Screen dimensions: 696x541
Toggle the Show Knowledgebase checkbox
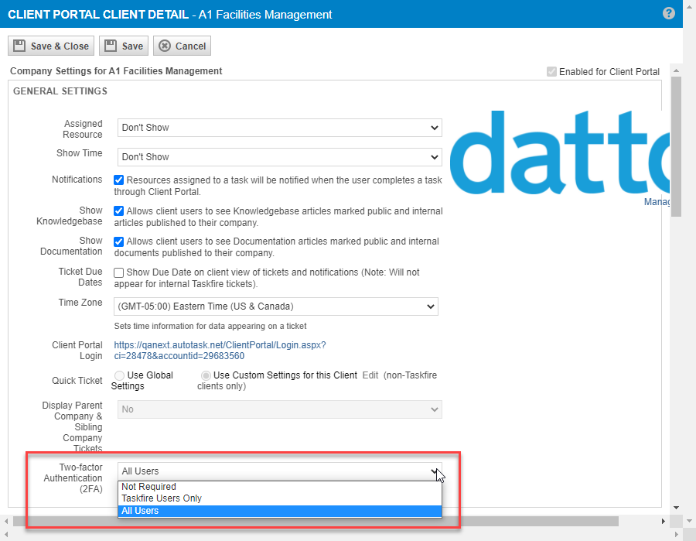tap(118, 211)
